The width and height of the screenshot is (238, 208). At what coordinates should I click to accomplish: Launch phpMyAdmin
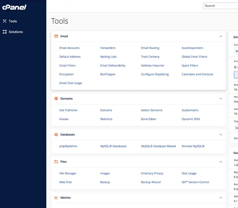tap(68, 146)
